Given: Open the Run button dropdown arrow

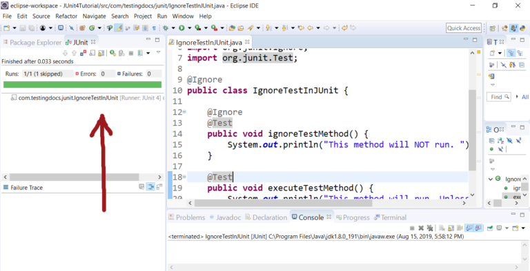Looking at the screenshot, I should click(x=190, y=28).
